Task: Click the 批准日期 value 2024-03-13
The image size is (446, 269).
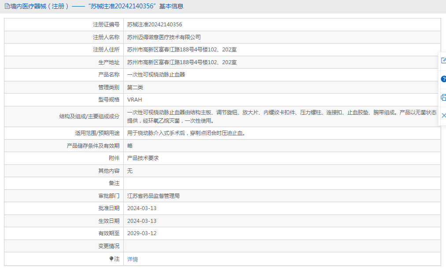Action: click(142, 208)
